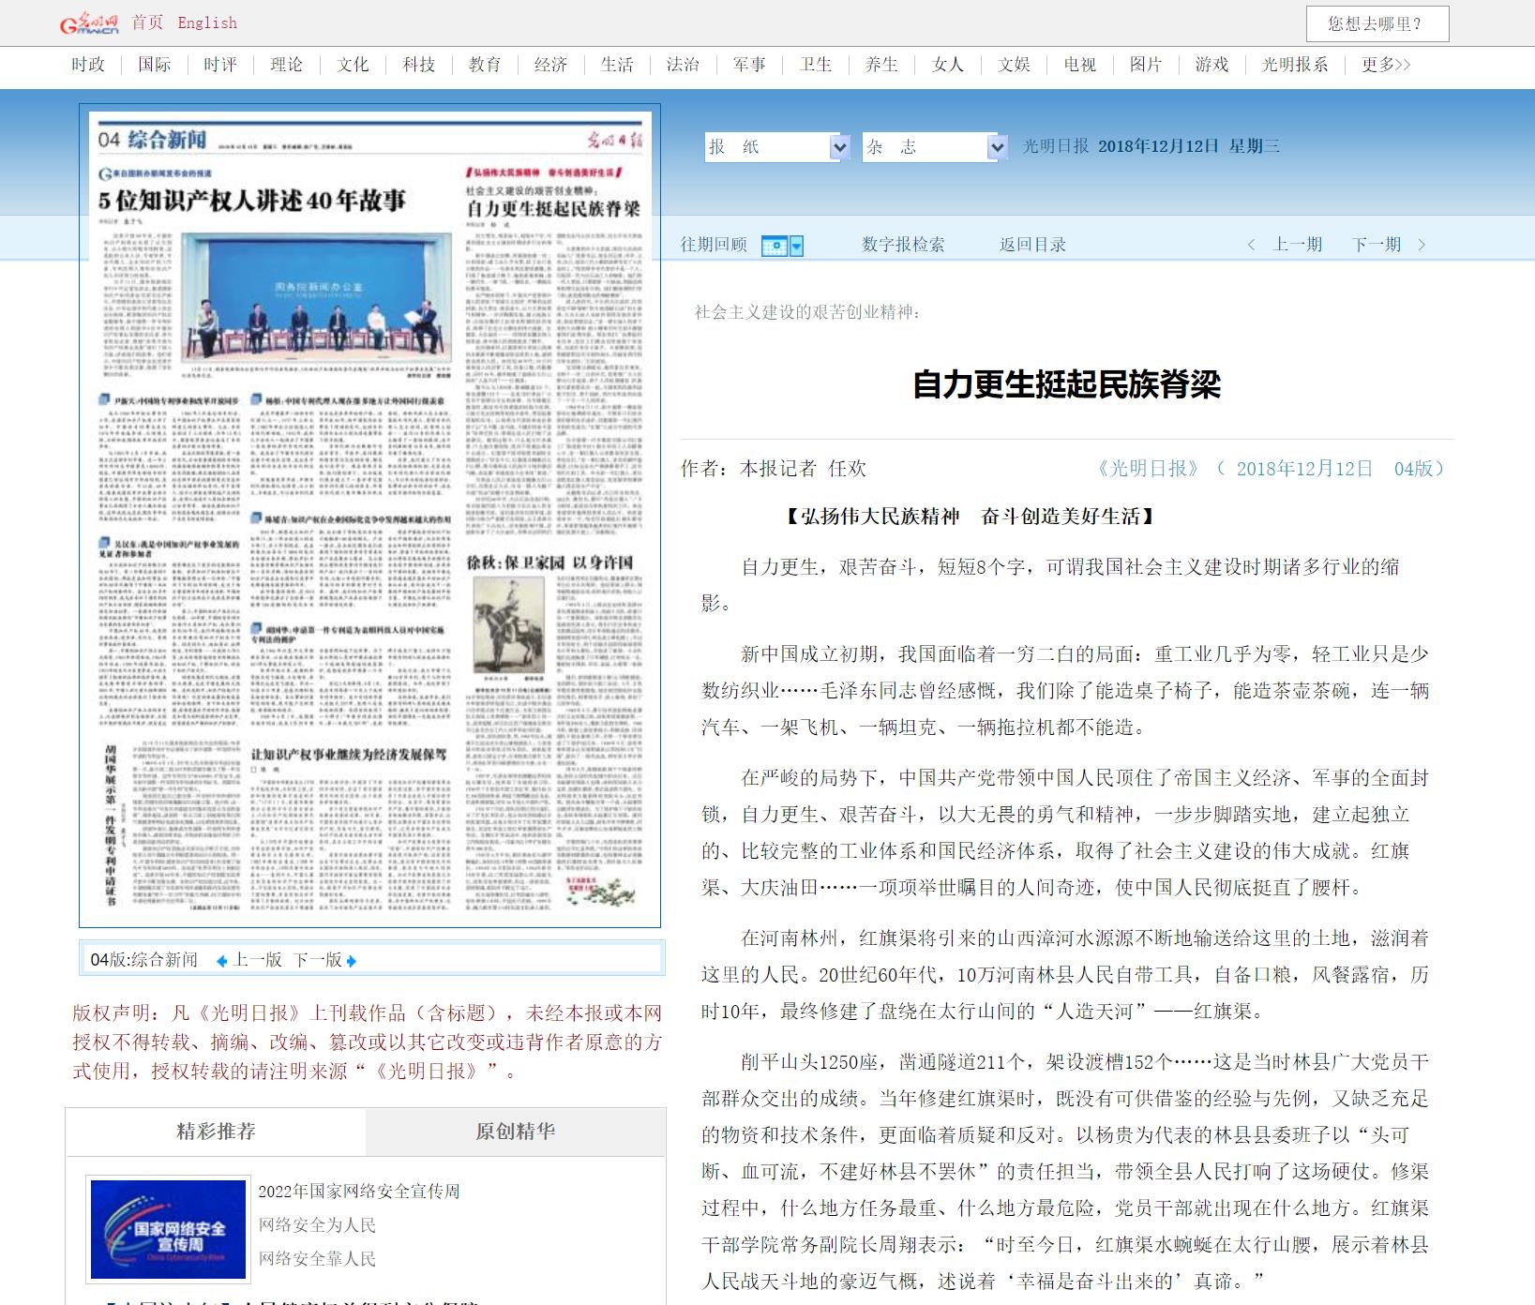The height and width of the screenshot is (1305, 1535).
Task: Expand the small arrow next to calendar icon
Action: [798, 244]
